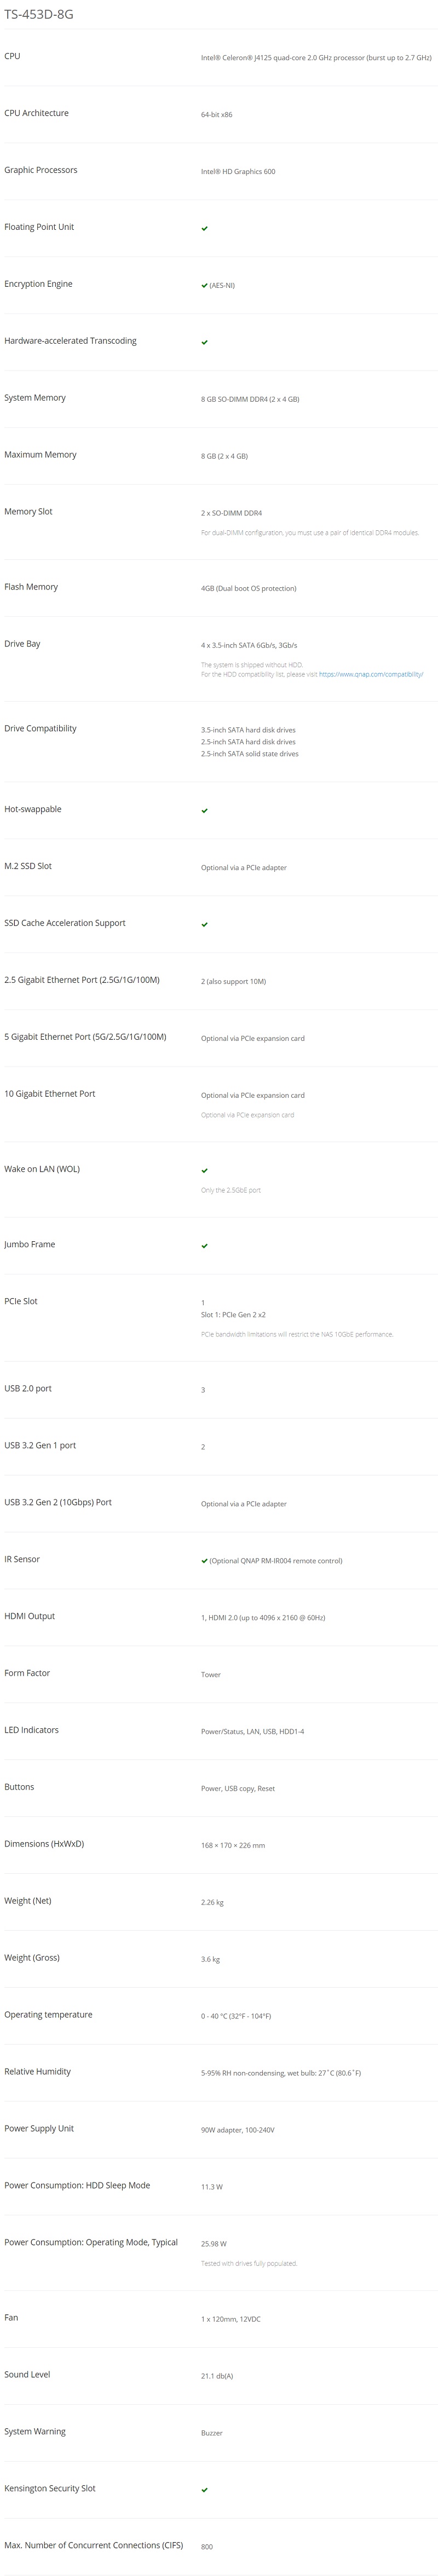This screenshot has height=2576, width=438.
Task: Click the Jumbo Frame green checkmark
Action: click(x=204, y=1246)
